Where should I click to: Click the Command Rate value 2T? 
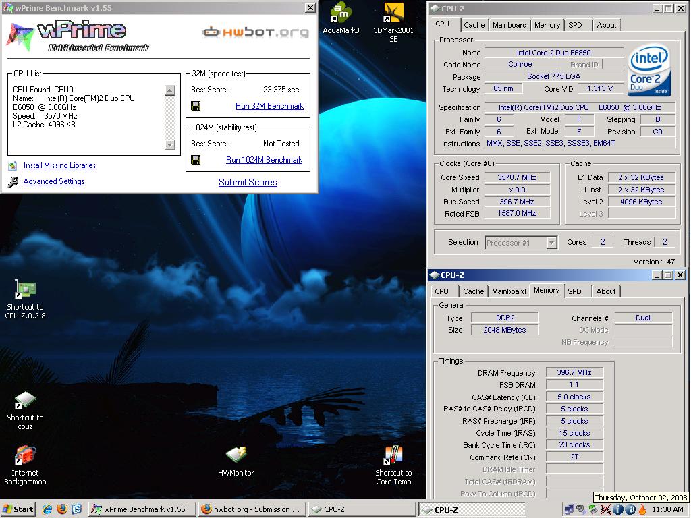coord(574,457)
